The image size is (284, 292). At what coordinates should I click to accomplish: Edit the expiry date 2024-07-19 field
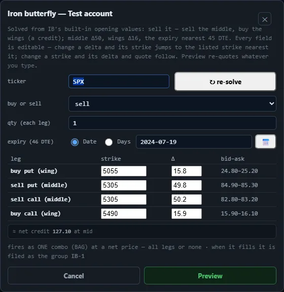(194, 142)
